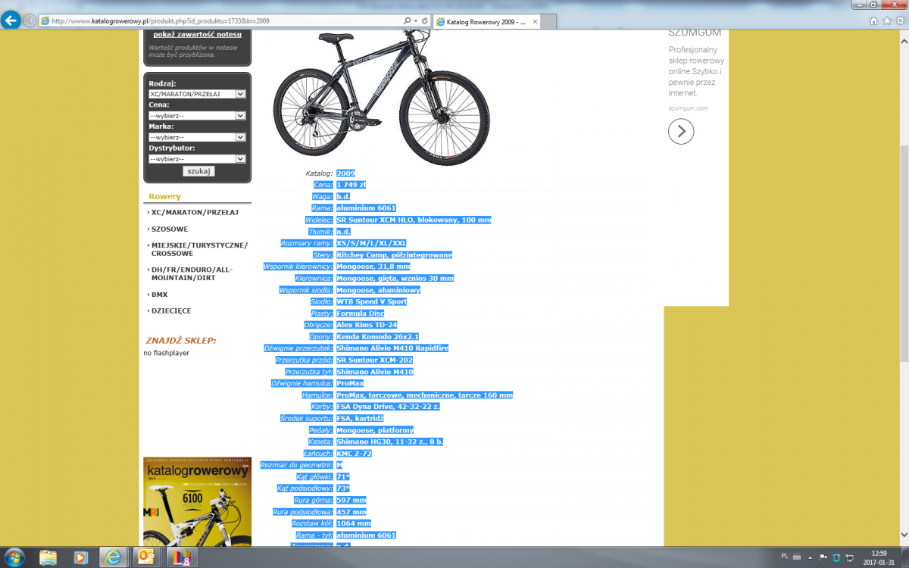Open the MIEJSKIE/TURYSTYCZNE/CROSSOWE category
This screenshot has width=909, height=568.
click(x=199, y=250)
